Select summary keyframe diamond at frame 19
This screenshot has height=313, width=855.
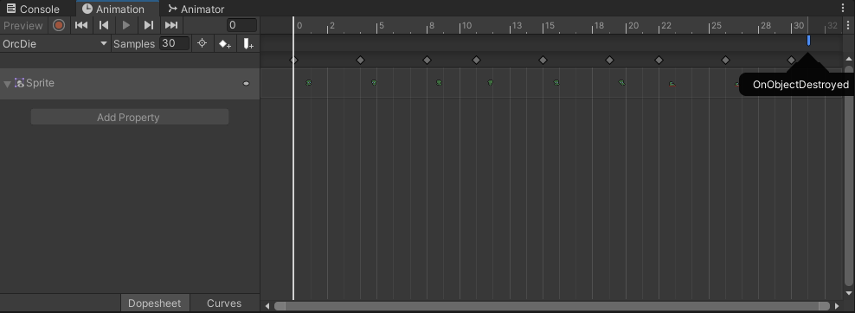click(x=609, y=60)
